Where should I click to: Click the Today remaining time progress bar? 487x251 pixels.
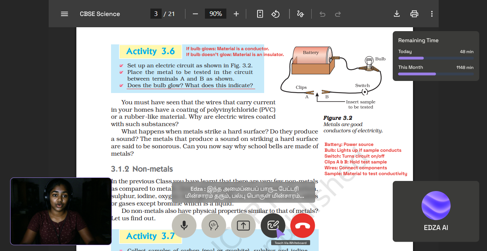[x=436, y=58]
